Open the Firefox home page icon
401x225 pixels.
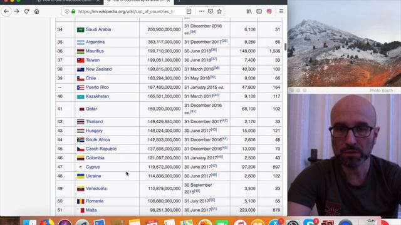pos(37,11)
